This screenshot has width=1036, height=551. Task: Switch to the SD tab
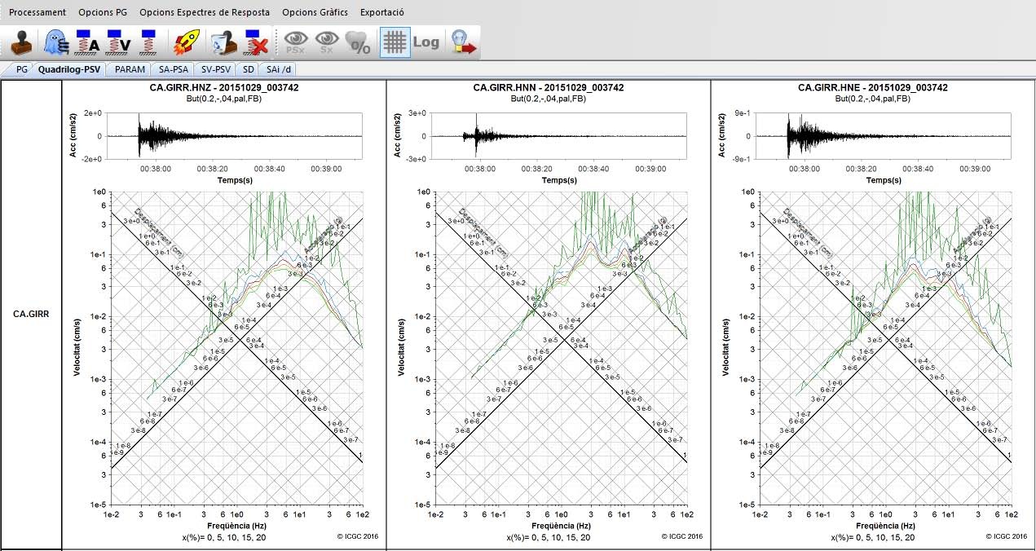(x=249, y=69)
